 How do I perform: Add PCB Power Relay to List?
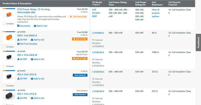(x=40, y=26)
